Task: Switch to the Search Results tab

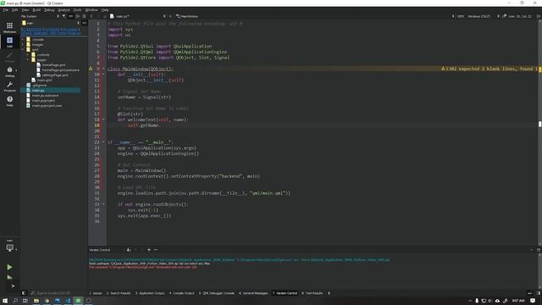Action: click(x=119, y=293)
